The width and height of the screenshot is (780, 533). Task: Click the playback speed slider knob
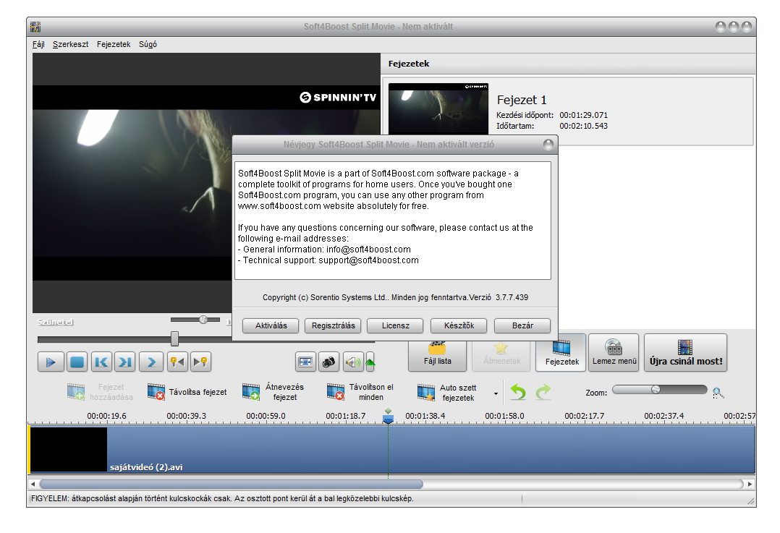pos(203,320)
